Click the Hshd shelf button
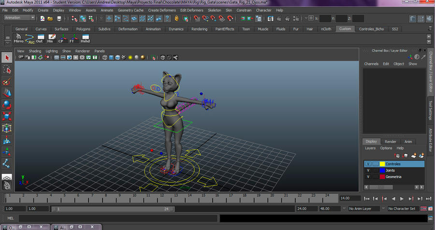This screenshot has height=230, width=435. [85, 39]
